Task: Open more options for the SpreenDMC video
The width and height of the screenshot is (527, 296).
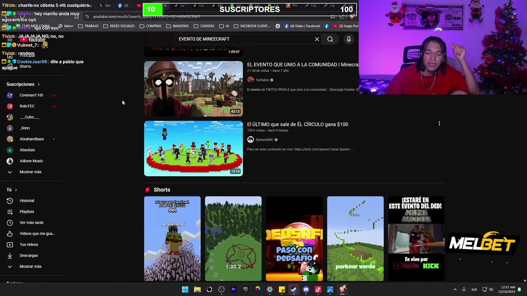Action: [x=439, y=123]
